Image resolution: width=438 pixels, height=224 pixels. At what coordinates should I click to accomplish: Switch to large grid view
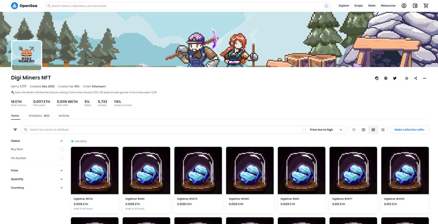point(373,130)
